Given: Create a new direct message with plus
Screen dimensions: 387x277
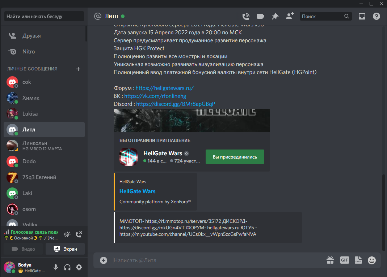Looking at the screenshot, I should tap(78, 69).
